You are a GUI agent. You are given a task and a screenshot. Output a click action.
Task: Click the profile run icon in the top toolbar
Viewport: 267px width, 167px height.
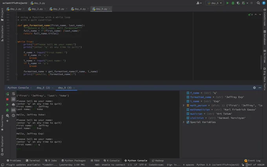(243, 3)
